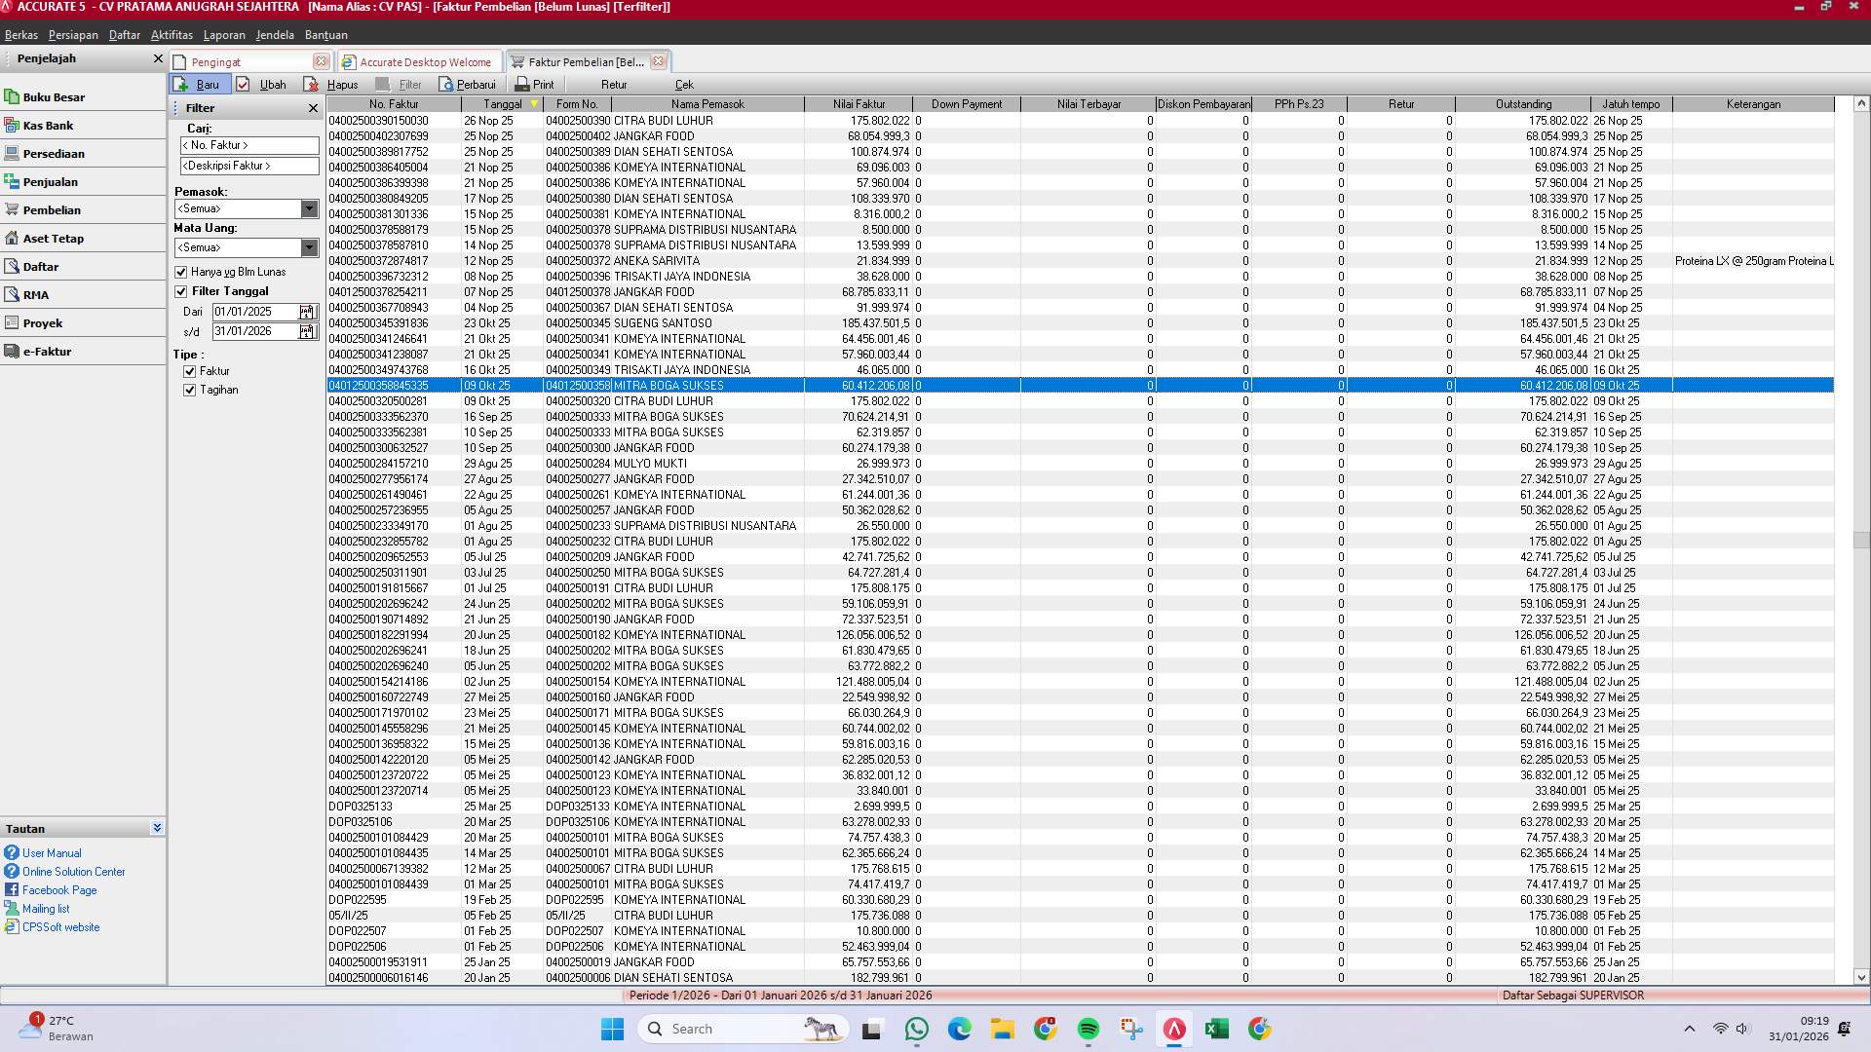Image resolution: width=1871 pixels, height=1052 pixels.
Task: Click the Cari search input field
Action: (249, 145)
